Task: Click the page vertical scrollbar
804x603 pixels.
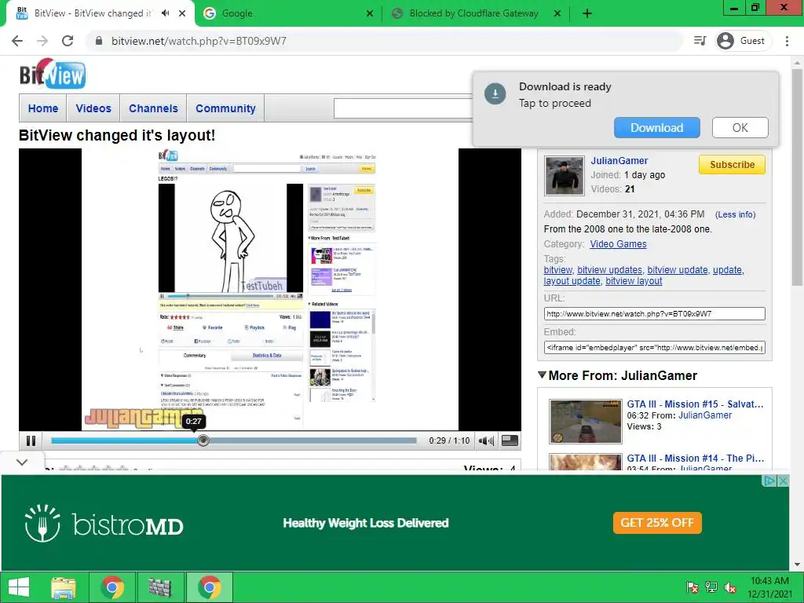Action: tap(796, 177)
